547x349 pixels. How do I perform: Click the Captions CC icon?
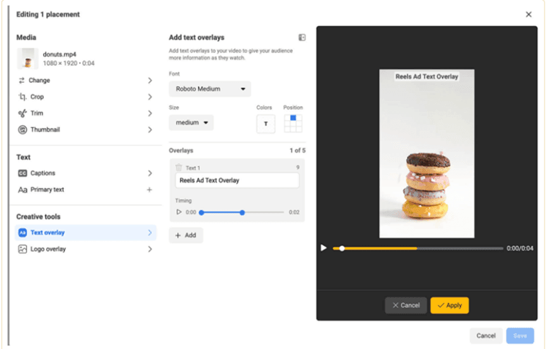tap(22, 173)
